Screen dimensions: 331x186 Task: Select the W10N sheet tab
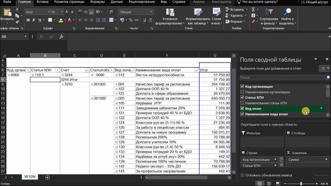pyautogui.click(x=30, y=177)
